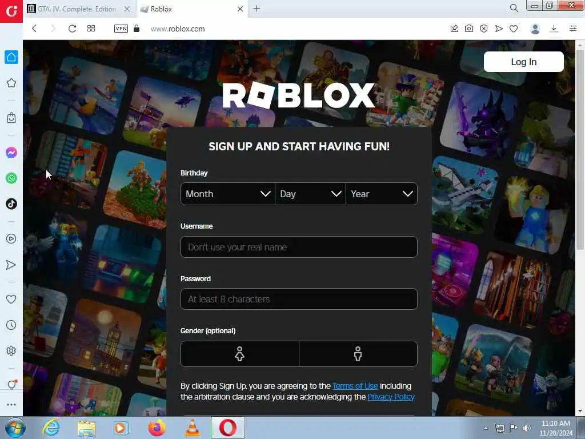Open the Easy Setup sliders icon
The height and width of the screenshot is (439, 585).
[x=573, y=29]
